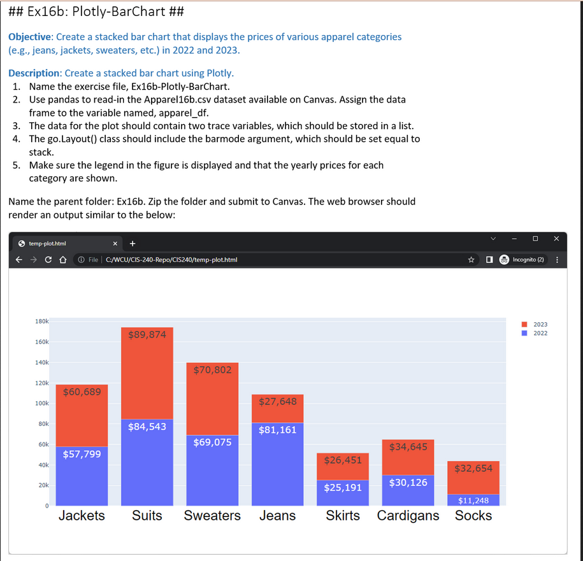Open the Chrome three-dot menu
Viewport: 583px width, 561px height.
pyautogui.click(x=557, y=260)
